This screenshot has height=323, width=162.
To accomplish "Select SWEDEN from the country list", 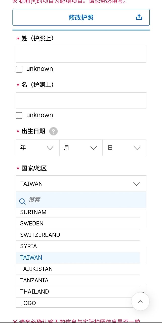I will (78, 224).
